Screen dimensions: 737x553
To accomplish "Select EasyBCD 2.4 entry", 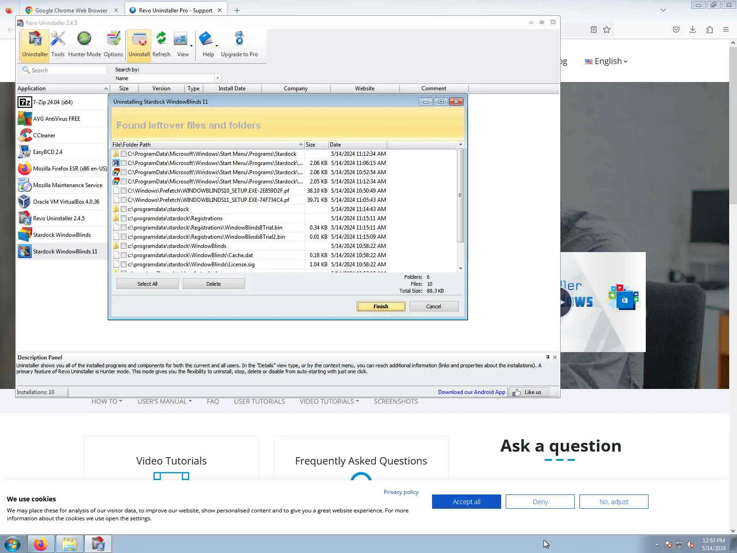I will point(62,152).
